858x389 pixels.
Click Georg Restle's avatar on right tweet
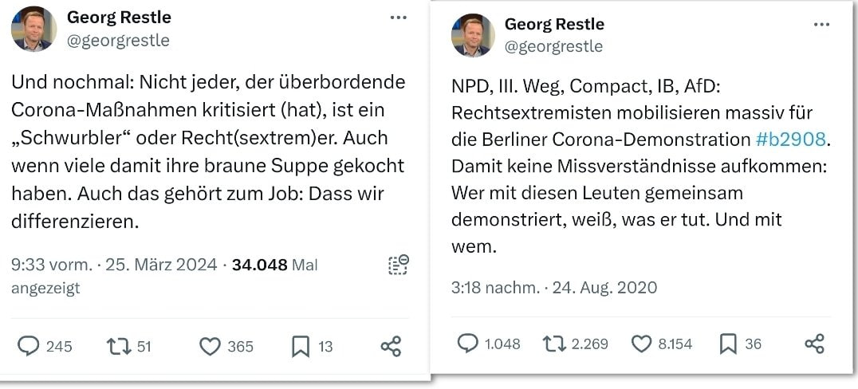[x=474, y=35]
